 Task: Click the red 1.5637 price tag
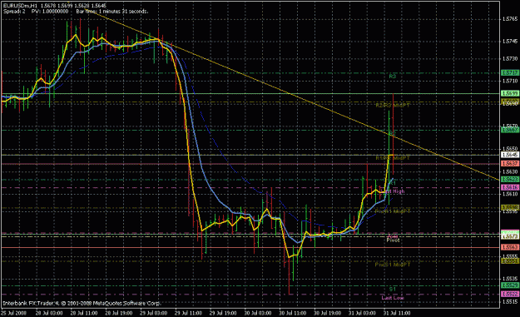(x=510, y=163)
